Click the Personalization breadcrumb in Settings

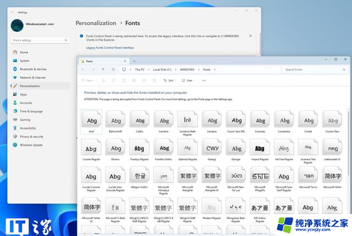pyautogui.click(x=96, y=23)
